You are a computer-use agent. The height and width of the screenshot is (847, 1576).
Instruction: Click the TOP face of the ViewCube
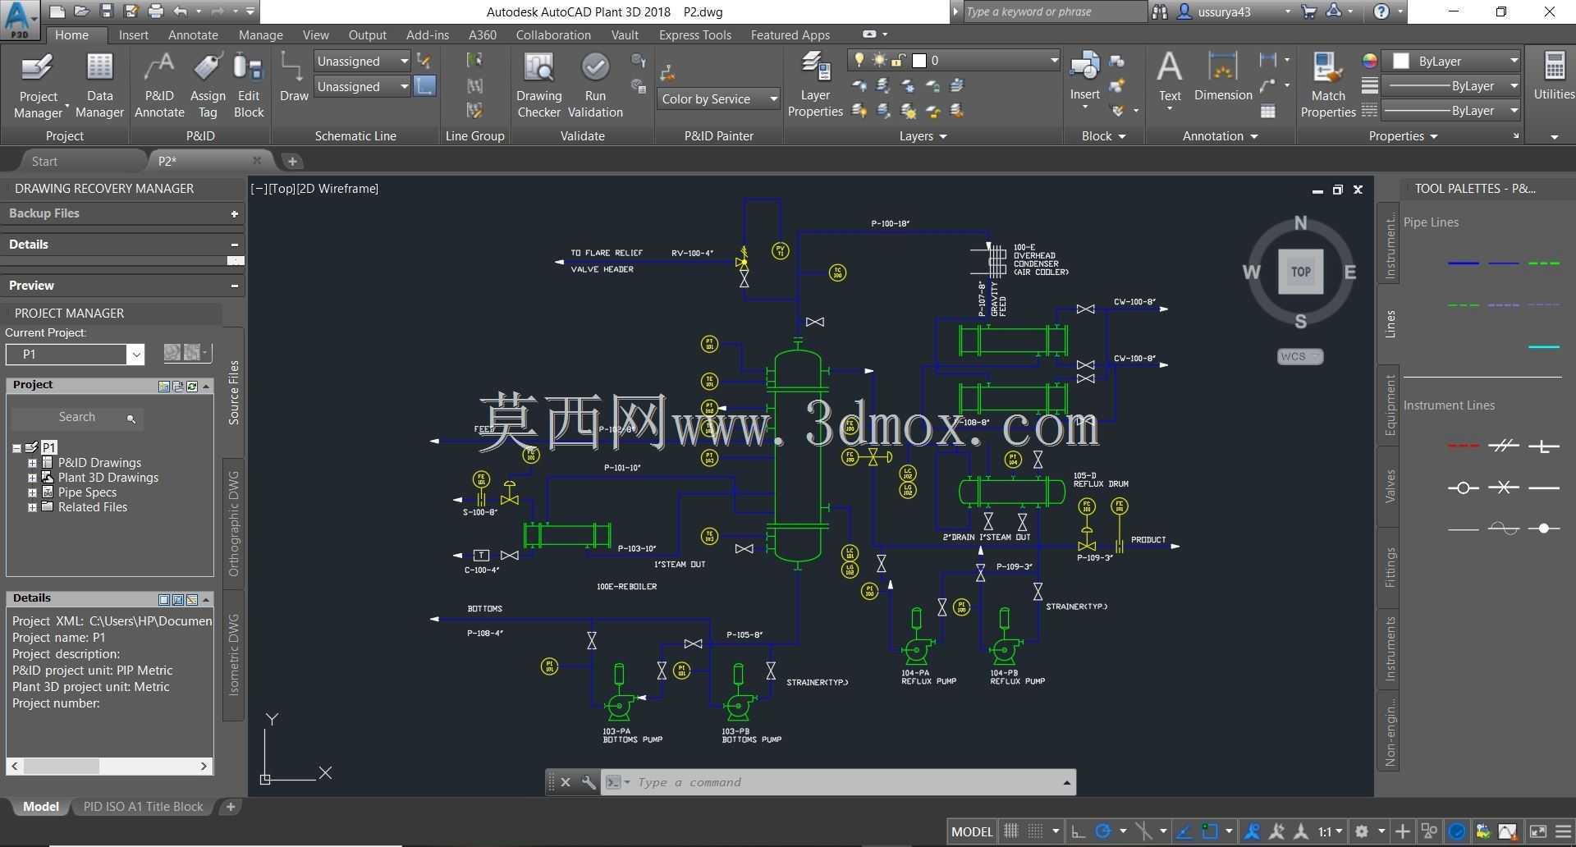pyautogui.click(x=1300, y=272)
